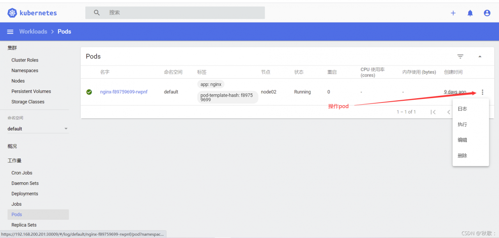Open Replica Sets in sidebar

coord(24,225)
